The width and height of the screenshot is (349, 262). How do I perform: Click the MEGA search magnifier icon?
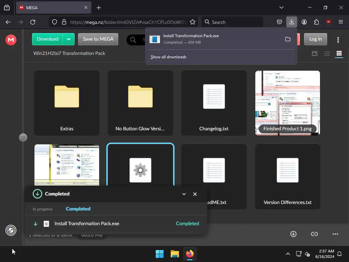tap(133, 40)
